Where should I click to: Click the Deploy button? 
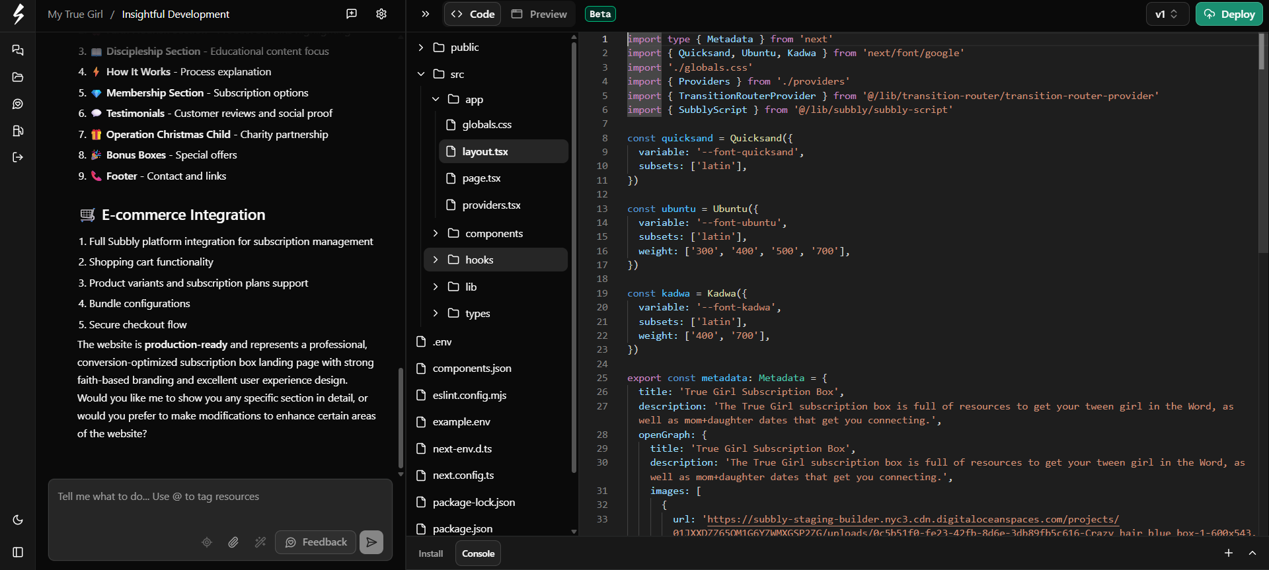pyautogui.click(x=1229, y=14)
